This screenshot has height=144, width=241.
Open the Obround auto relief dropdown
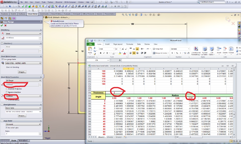pos(23,124)
